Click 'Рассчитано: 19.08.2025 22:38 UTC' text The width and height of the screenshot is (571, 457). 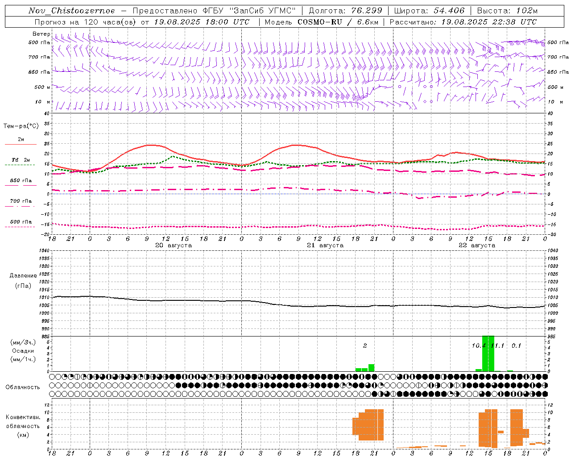click(463, 22)
